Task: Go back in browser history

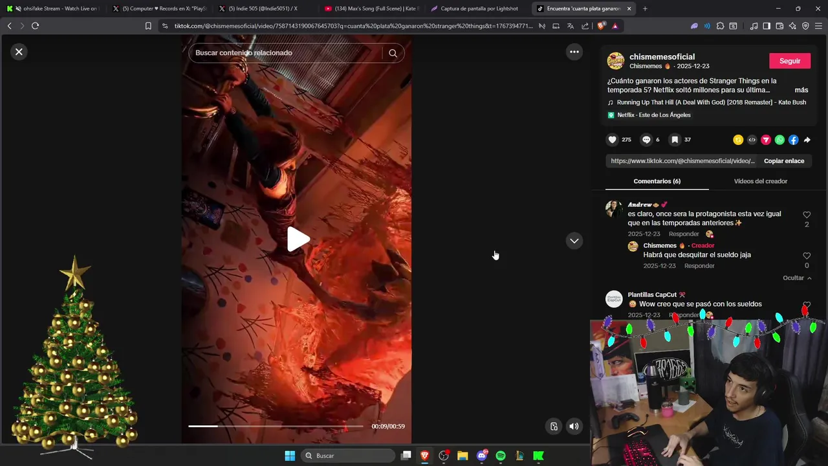Action: [x=9, y=26]
